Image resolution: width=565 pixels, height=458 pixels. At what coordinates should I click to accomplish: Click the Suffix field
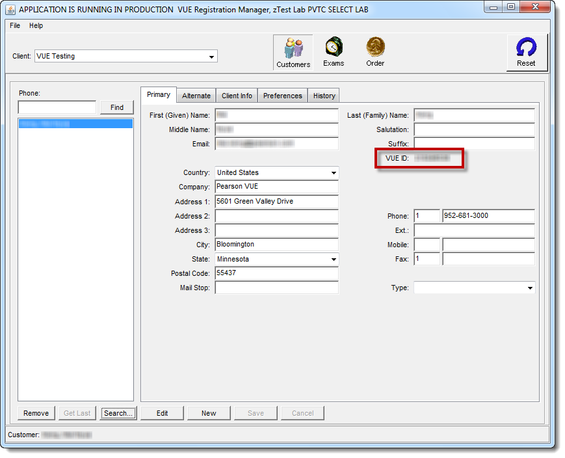click(x=474, y=144)
